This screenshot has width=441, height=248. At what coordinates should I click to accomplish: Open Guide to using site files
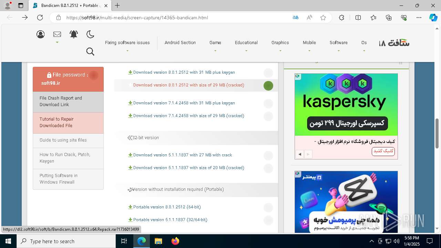pyautogui.click(x=68, y=141)
